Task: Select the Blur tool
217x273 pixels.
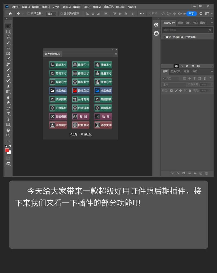Action: coord(8,97)
